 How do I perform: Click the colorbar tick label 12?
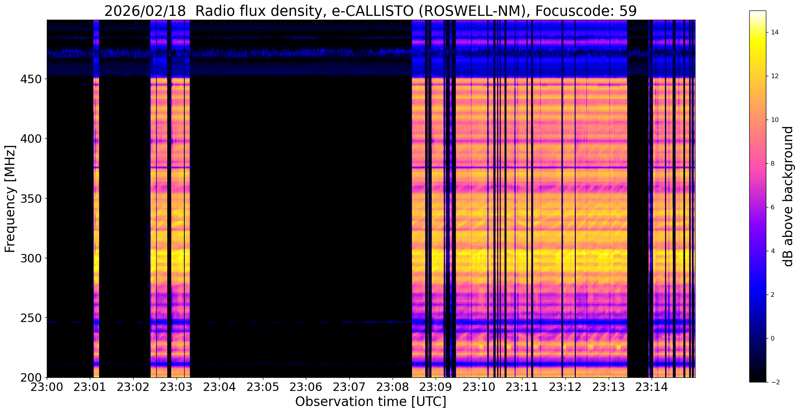pos(775,76)
